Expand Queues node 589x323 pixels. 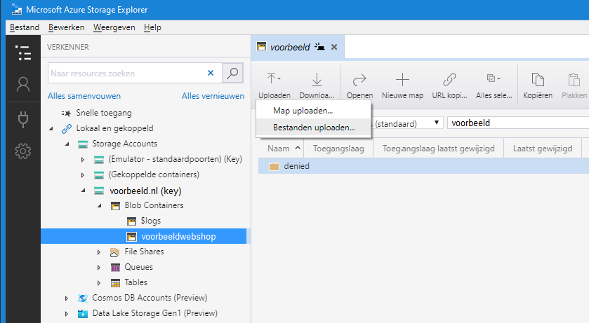coord(99,268)
